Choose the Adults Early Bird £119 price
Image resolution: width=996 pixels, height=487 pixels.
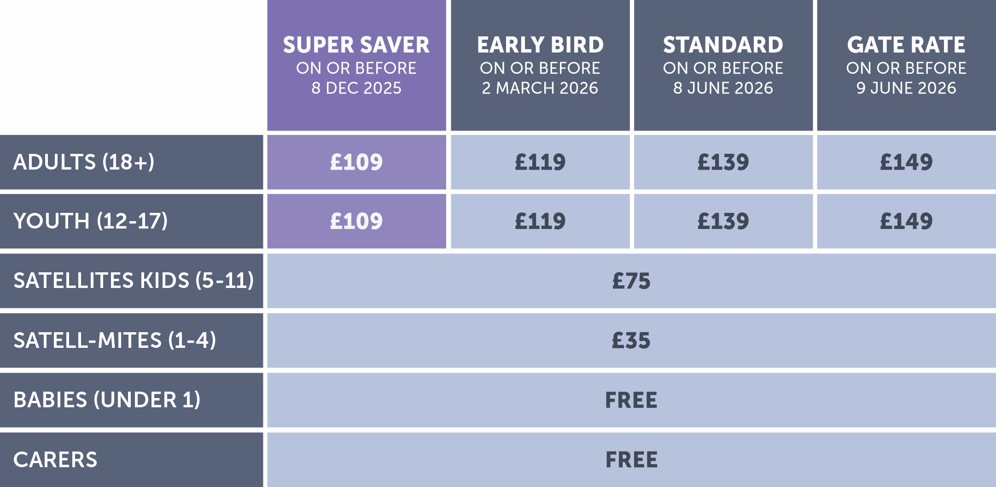pyautogui.click(x=540, y=162)
